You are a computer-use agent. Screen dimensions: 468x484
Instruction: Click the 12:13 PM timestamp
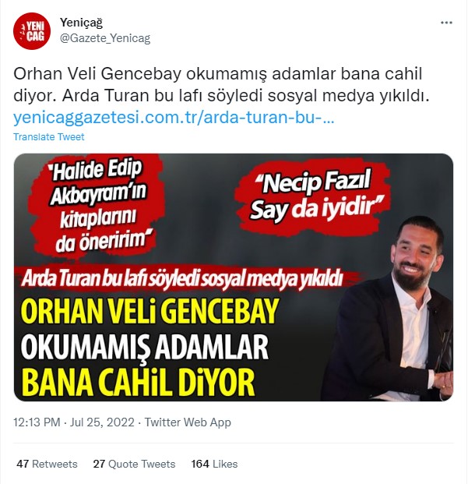tap(37, 422)
